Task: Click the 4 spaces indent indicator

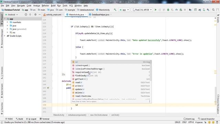Action: [x=199, y=122]
